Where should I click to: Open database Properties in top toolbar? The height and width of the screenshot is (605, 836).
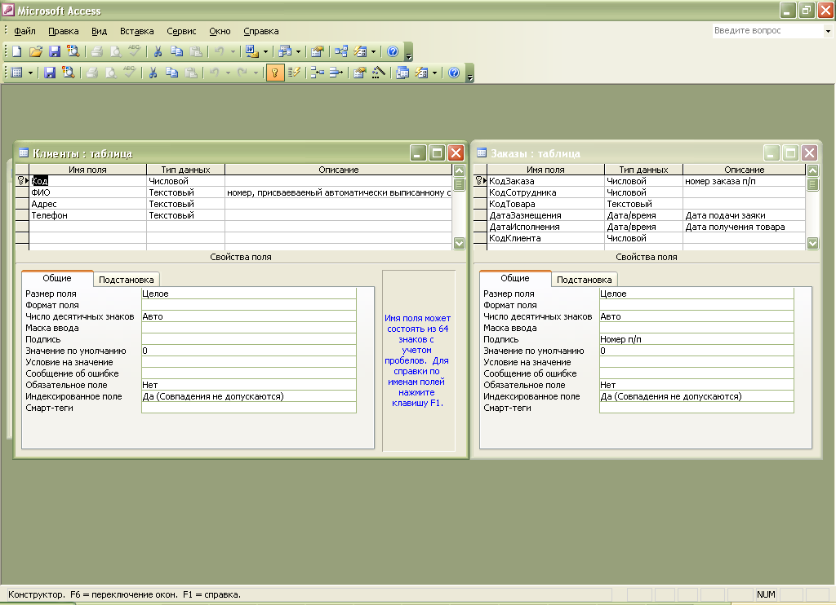(318, 51)
